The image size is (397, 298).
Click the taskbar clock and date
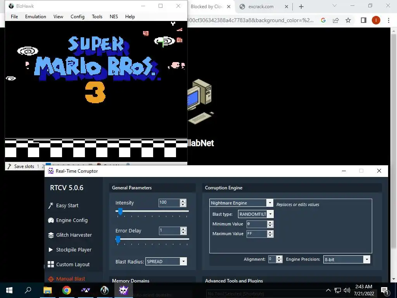pos(364,290)
